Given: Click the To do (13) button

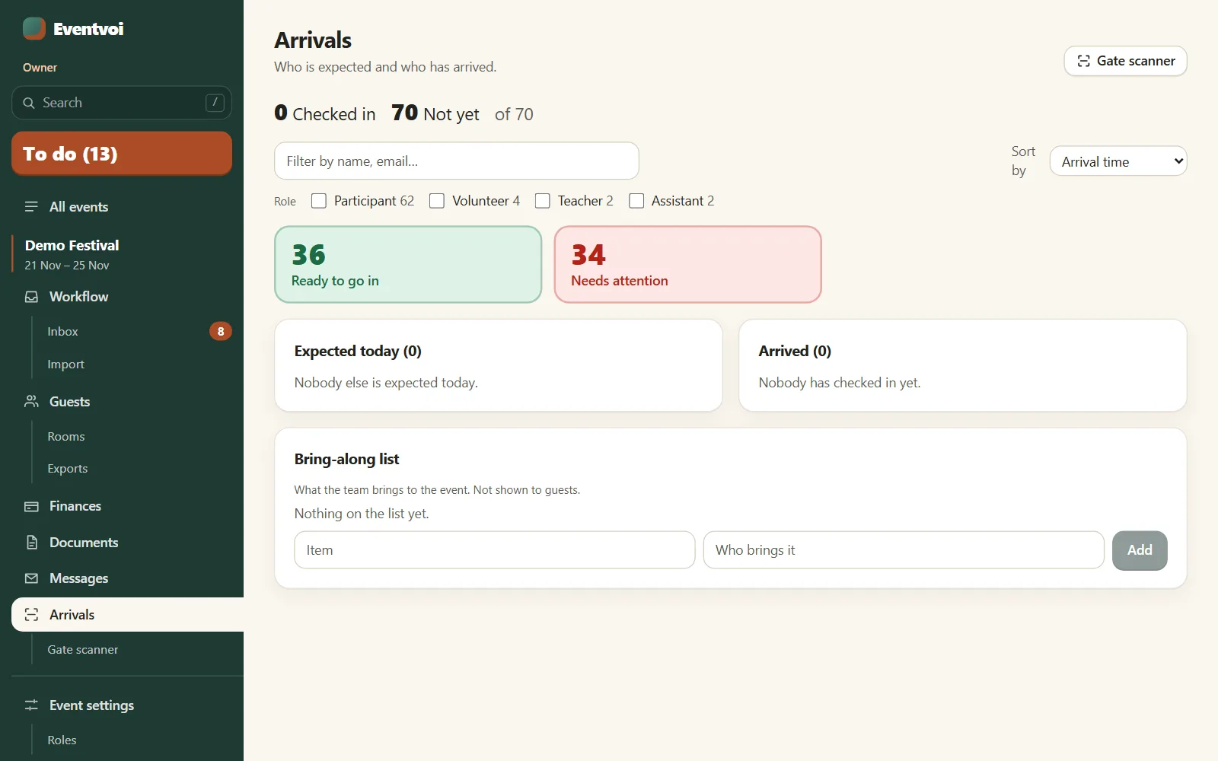Looking at the screenshot, I should pyautogui.click(x=122, y=154).
